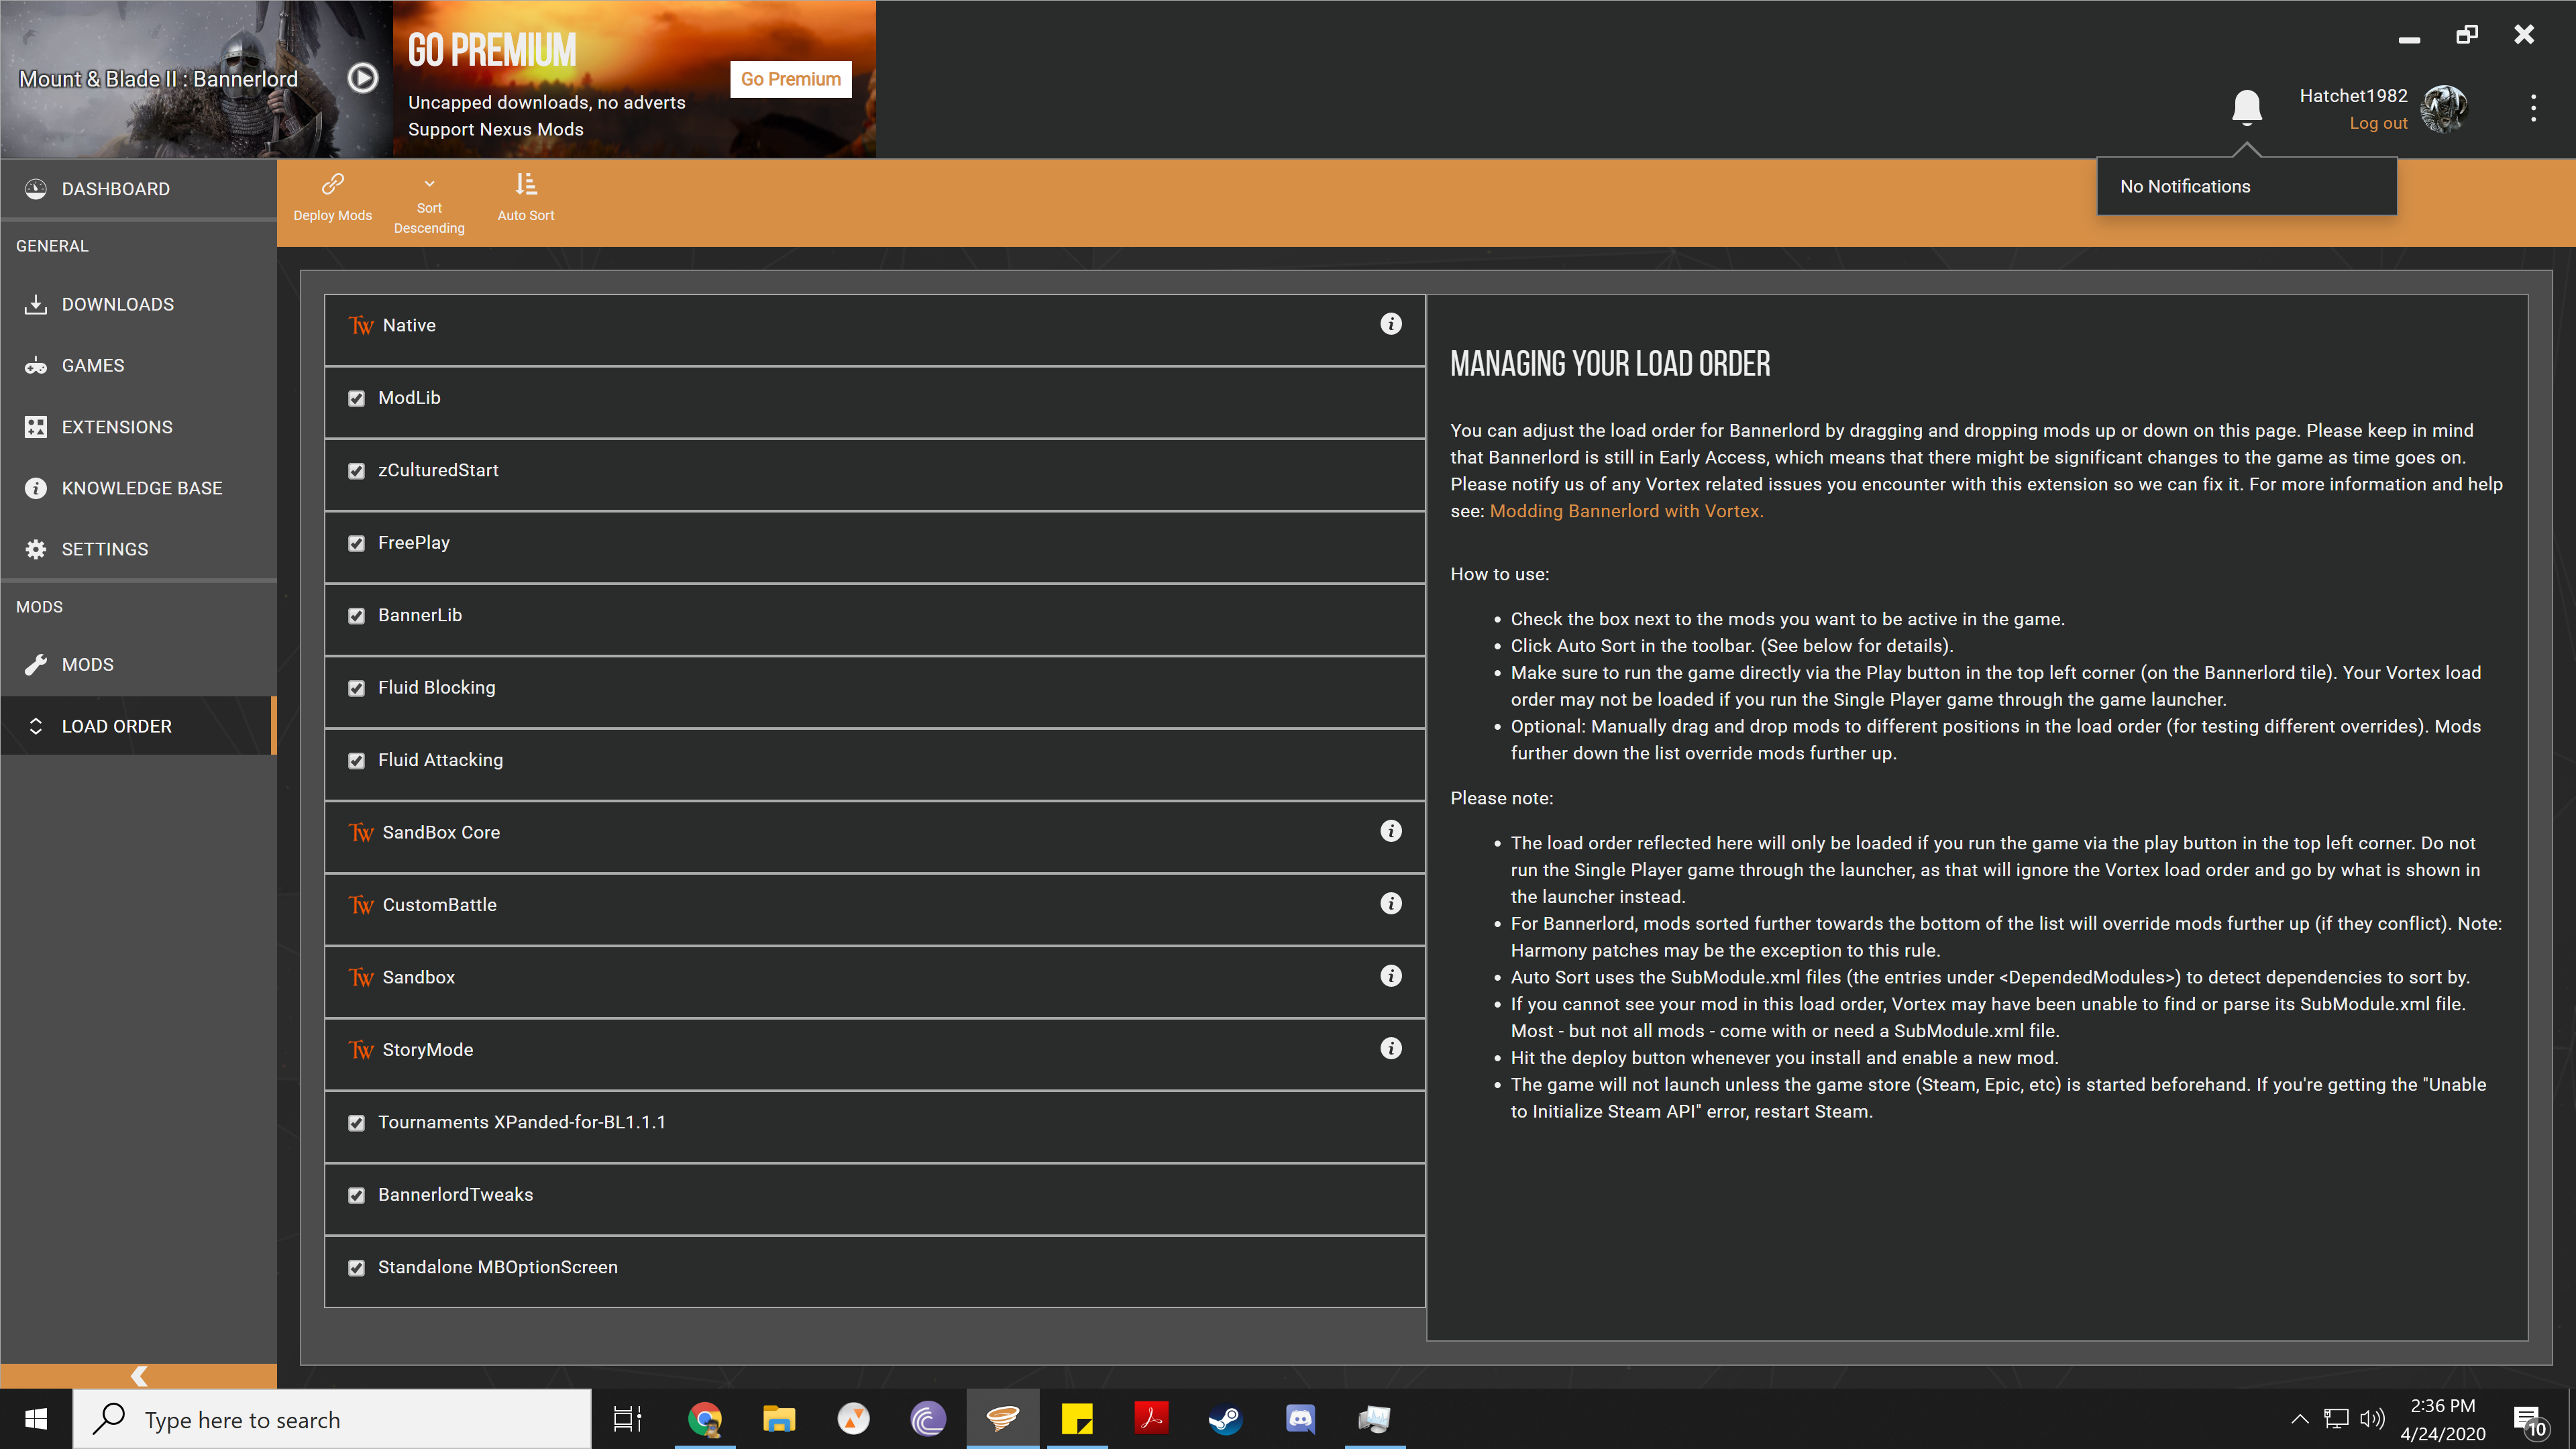Screen dimensions: 2576x1449
Task: Open the Modding Bannerlord with Vortex link
Action: [x=1626, y=511]
